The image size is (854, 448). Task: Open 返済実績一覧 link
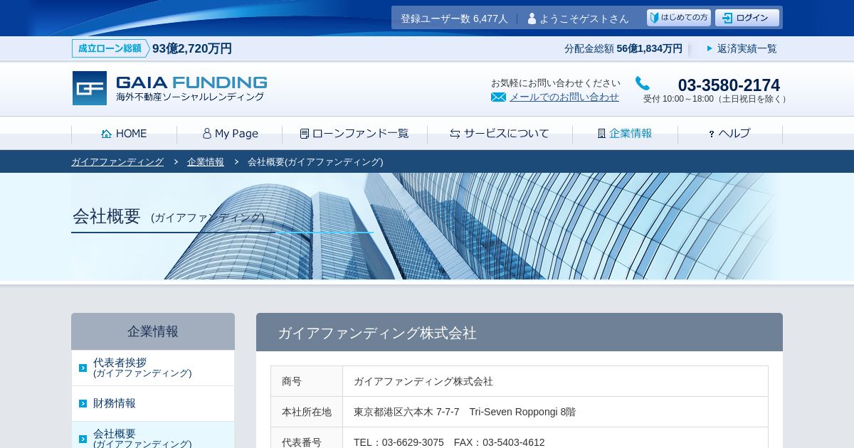click(747, 48)
